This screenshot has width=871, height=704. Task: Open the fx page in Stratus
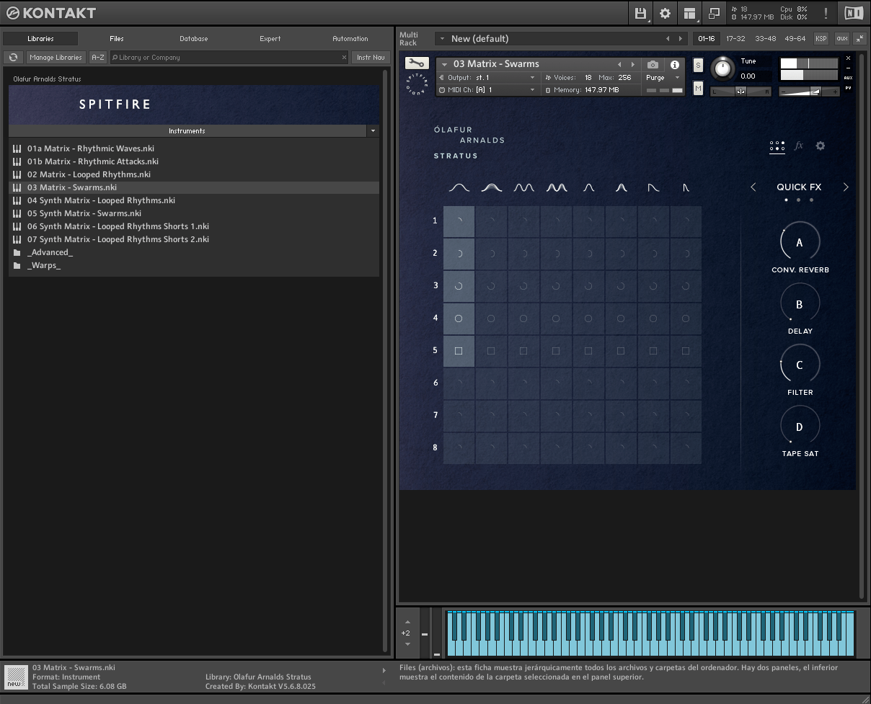[799, 146]
